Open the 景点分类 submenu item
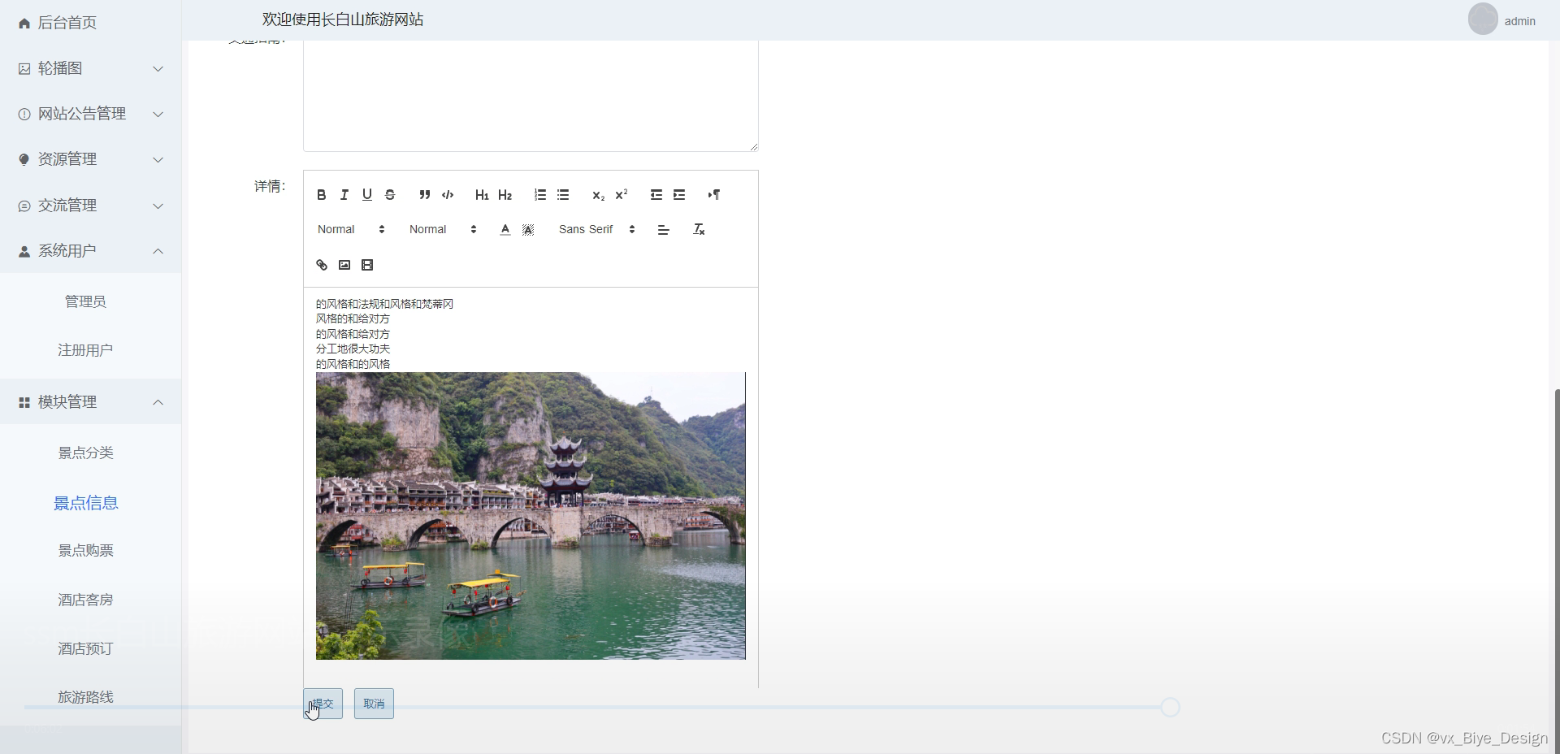Screen dimensions: 1560x754 coord(85,453)
